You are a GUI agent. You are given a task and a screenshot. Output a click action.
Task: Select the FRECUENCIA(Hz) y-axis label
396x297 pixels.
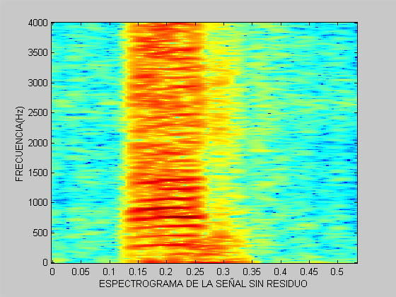point(20,144)
